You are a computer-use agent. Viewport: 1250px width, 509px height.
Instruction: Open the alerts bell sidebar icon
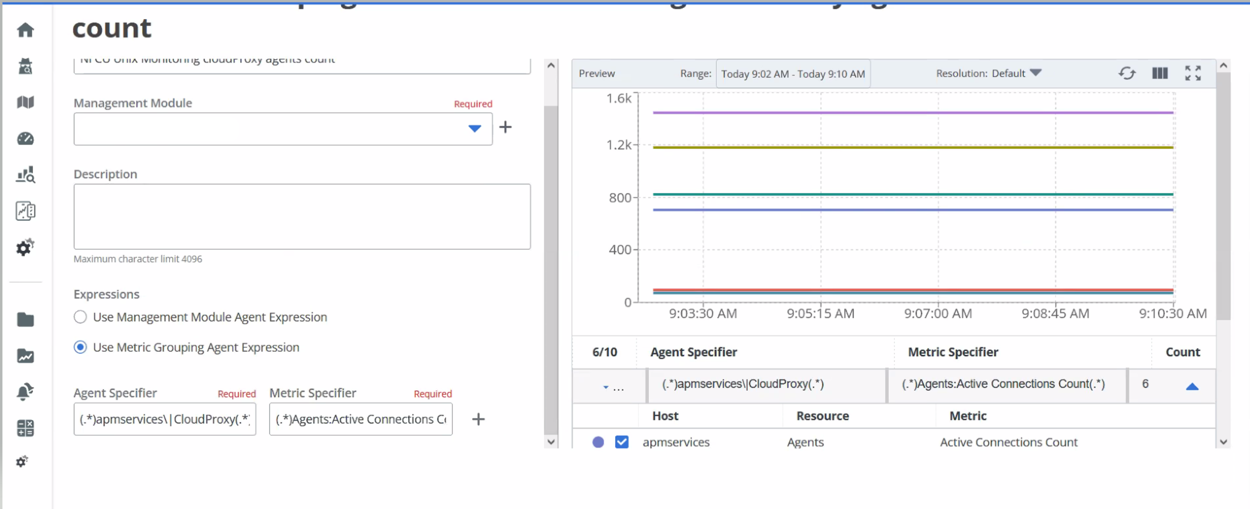tap(25, 392)
